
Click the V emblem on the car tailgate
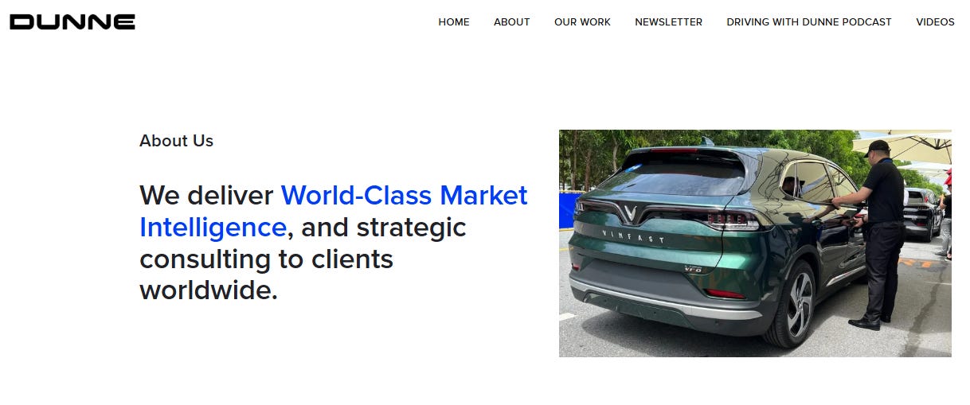(x=632, y=215)
